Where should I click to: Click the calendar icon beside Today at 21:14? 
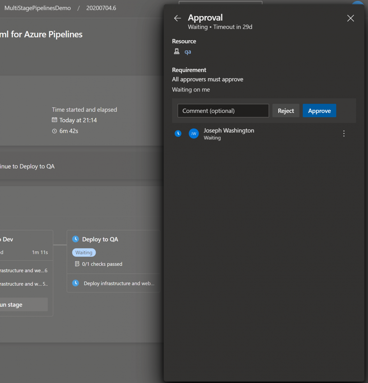pos(55,120)
